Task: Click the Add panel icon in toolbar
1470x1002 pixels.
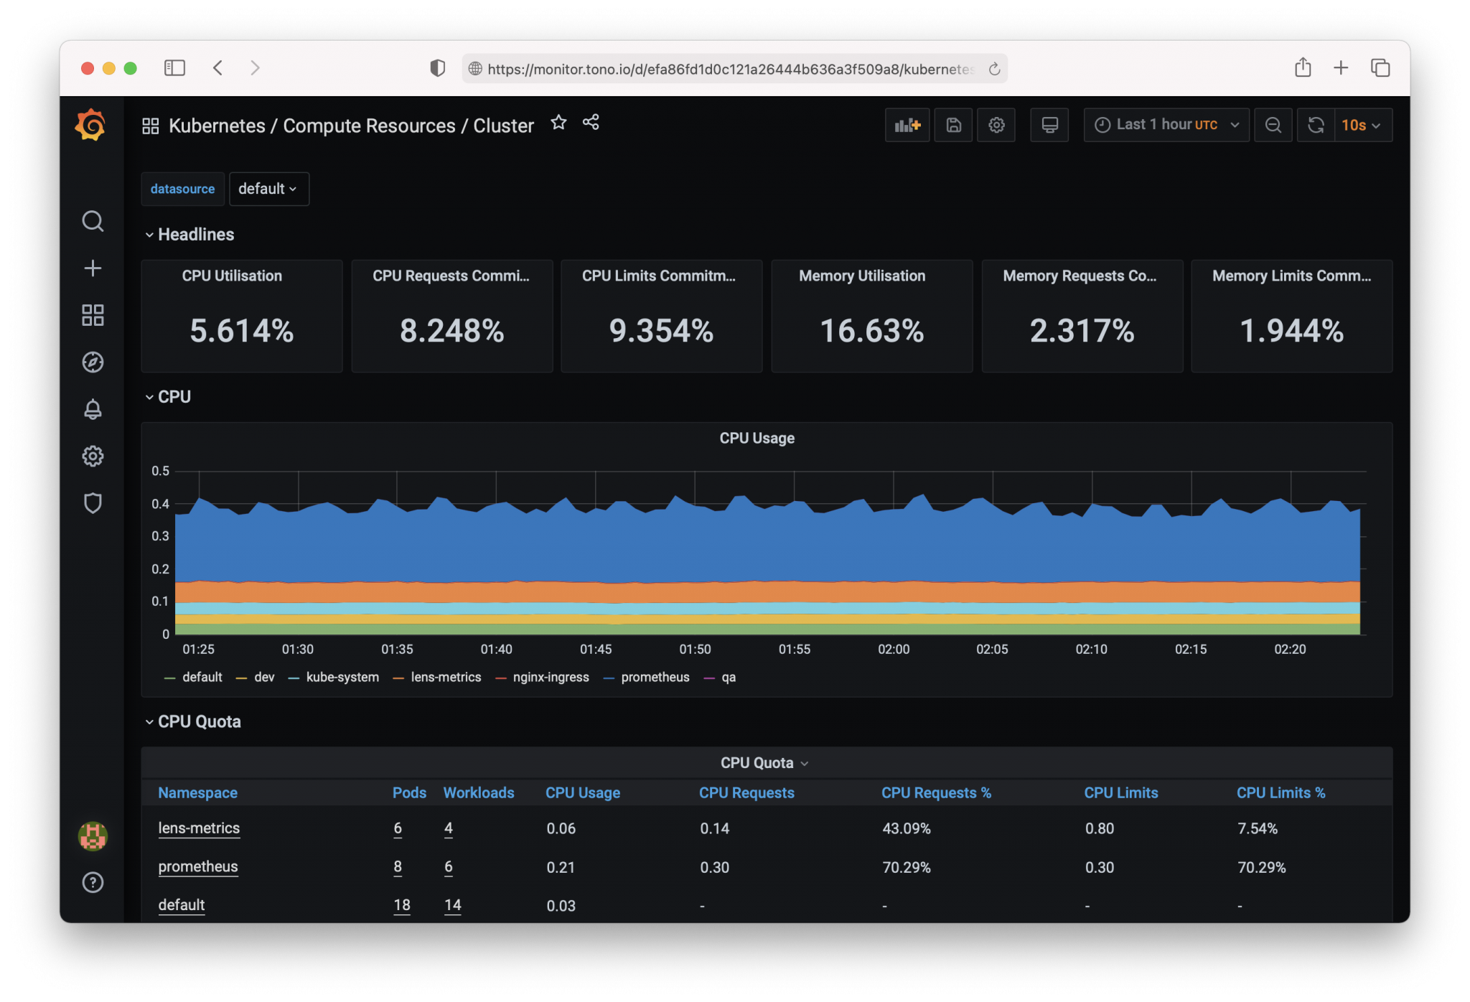Action: point(907,125)
